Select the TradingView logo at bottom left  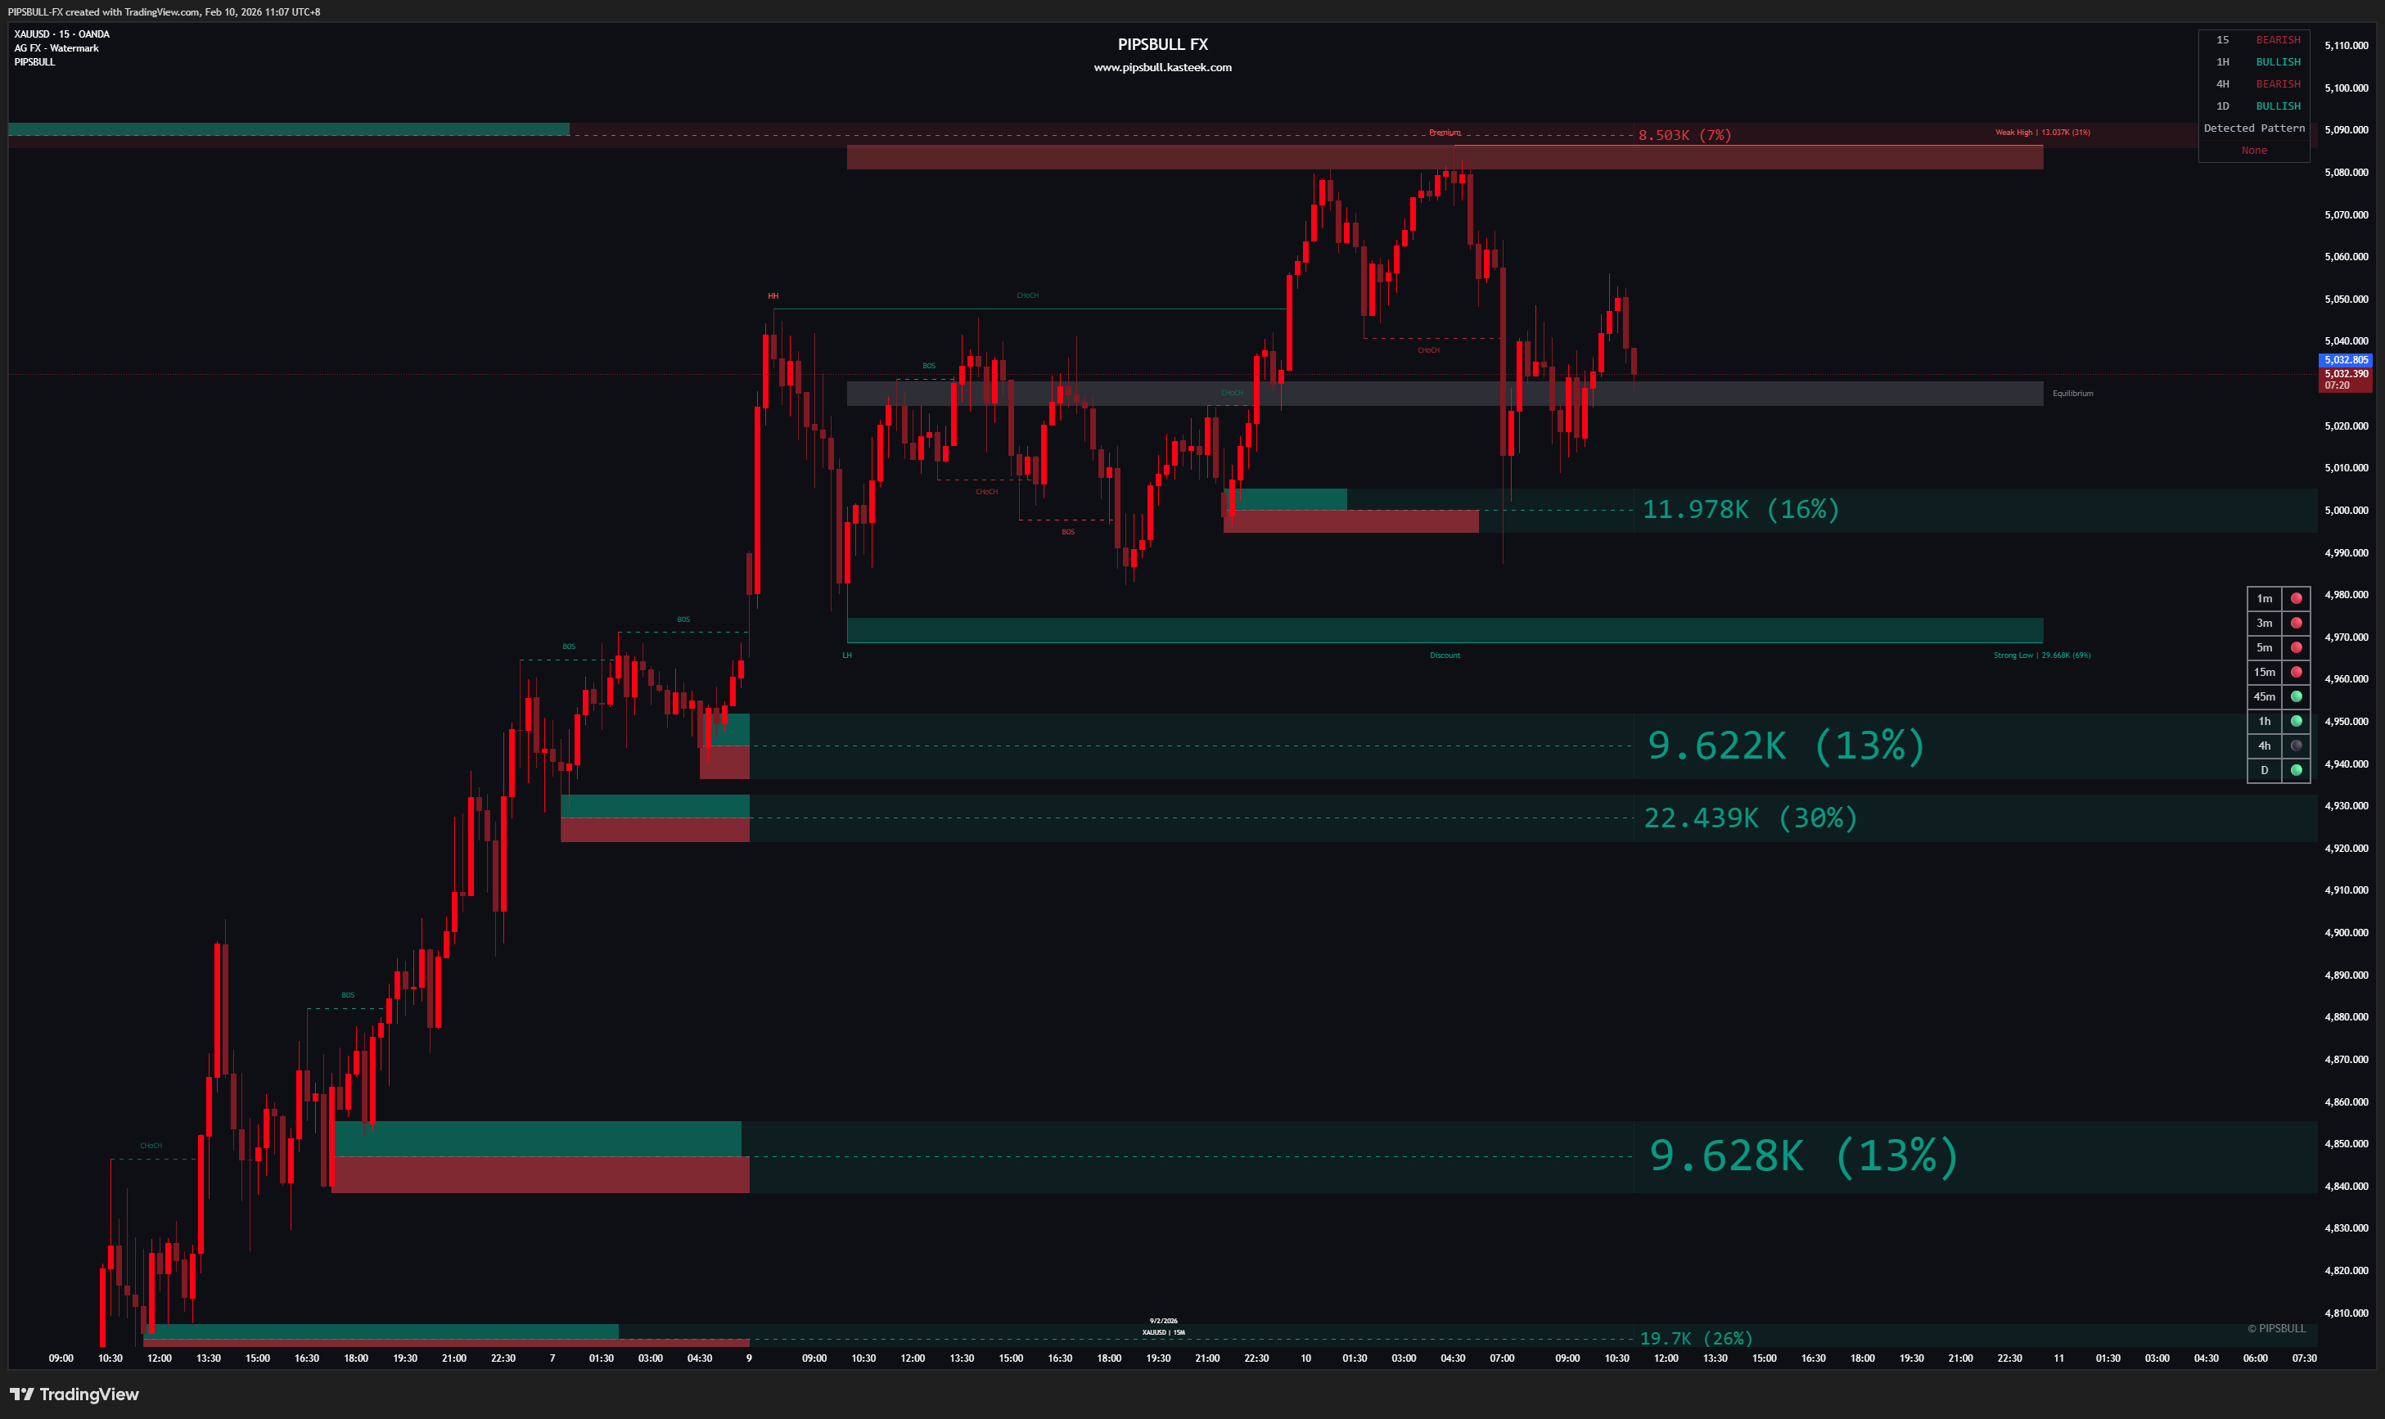[x=74, y=1394]
